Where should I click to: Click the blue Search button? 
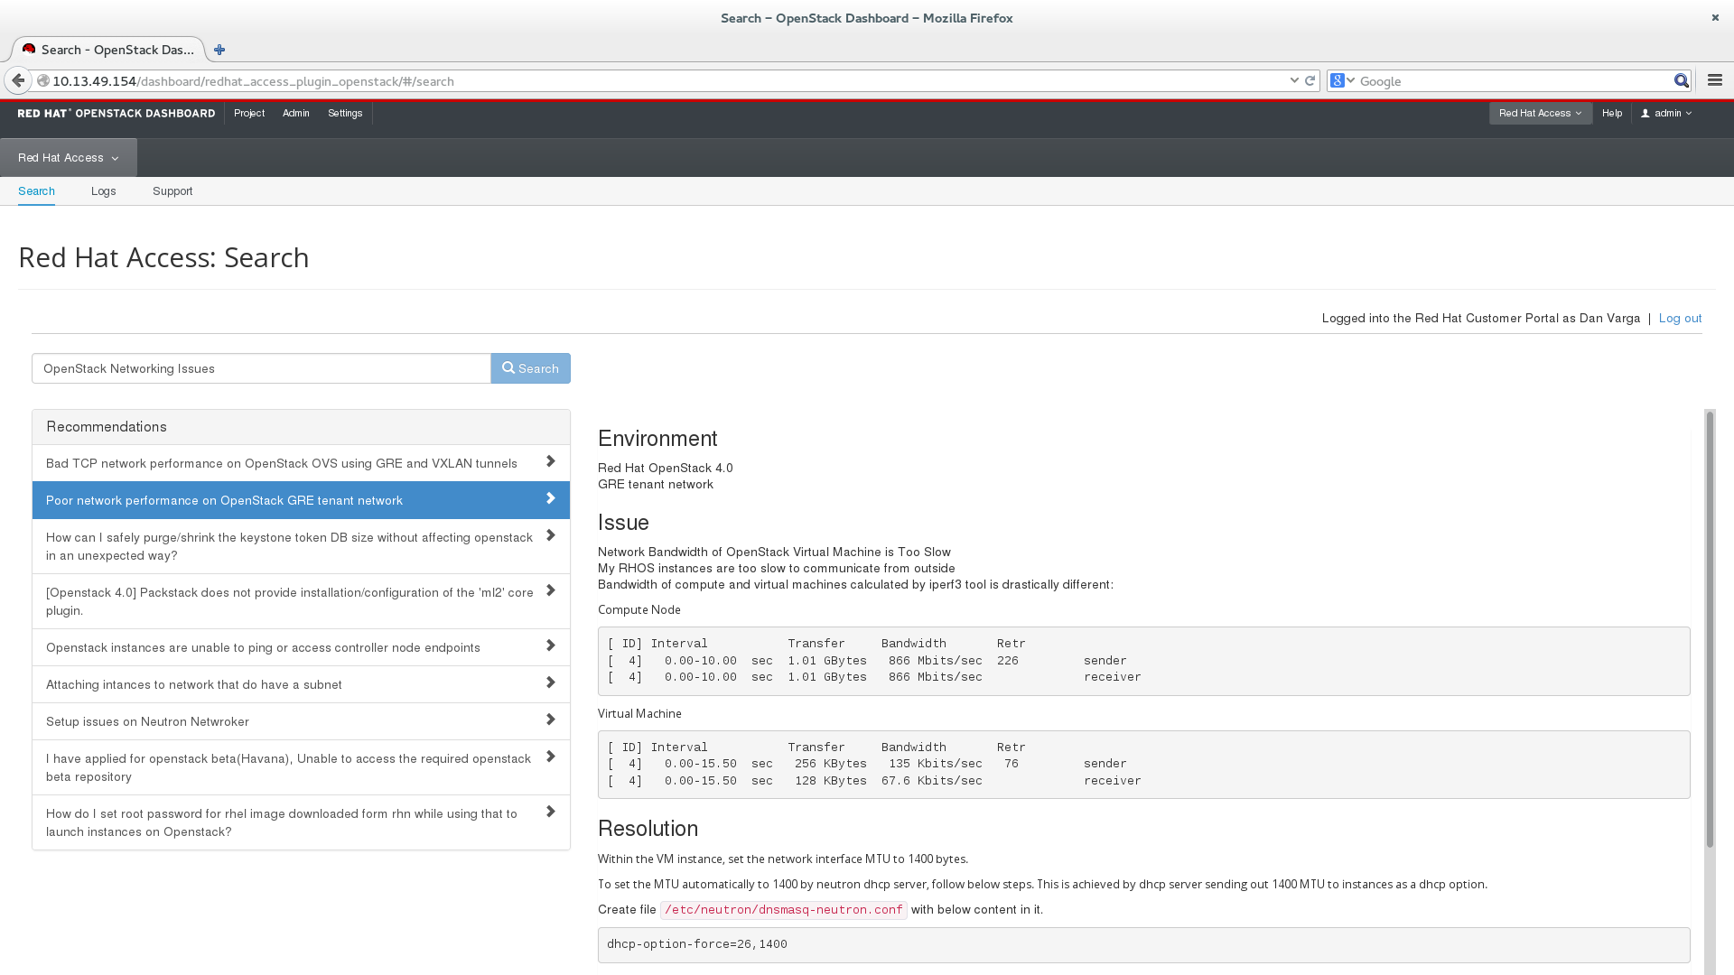pos(530,368)
